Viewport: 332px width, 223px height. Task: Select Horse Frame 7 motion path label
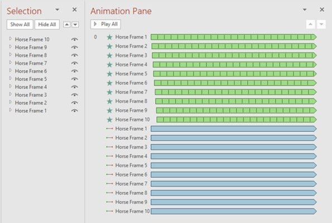pyautogui.click(x=131, y=184)
